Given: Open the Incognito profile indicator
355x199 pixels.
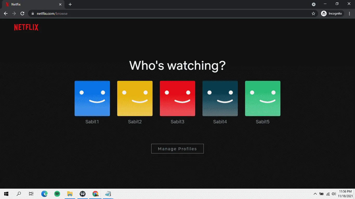Looking at the screenshot, I should (x=332, y=13).
